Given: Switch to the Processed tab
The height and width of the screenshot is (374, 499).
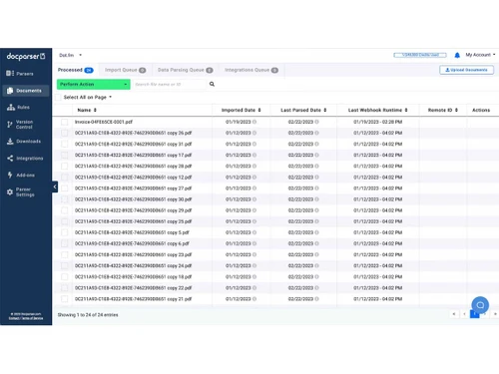Looking at the screenshot, I should [x=75, y=70].
